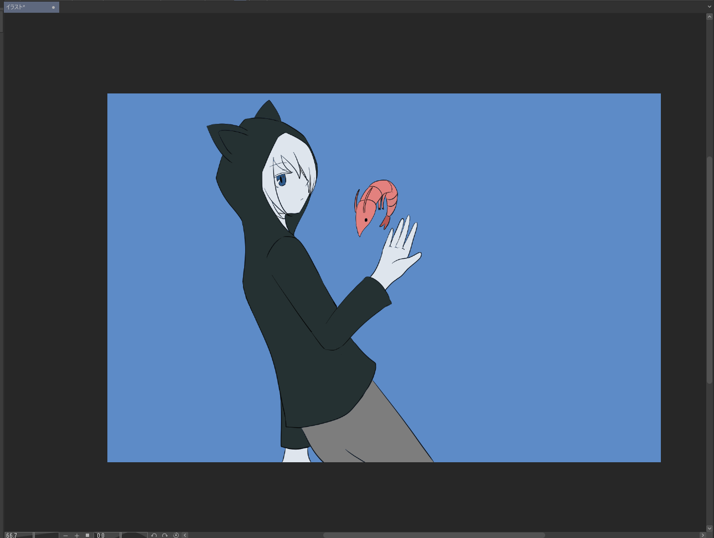Zoom out with the minus icon

(66, 535)
